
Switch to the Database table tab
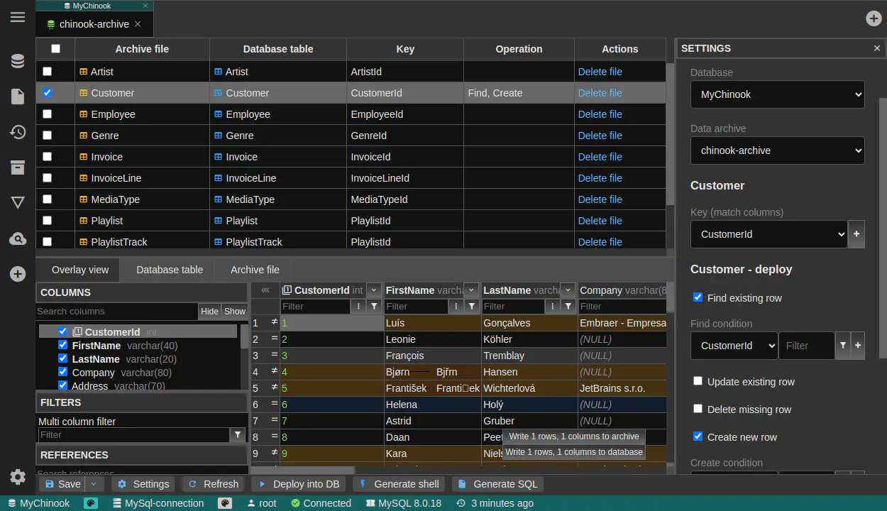pyautogui.click(x=170, y=270)
